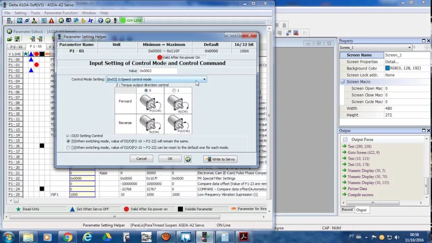Click the green ON LINE status indicator
Screen dimensions: 432x243
(x=131, y=21)
